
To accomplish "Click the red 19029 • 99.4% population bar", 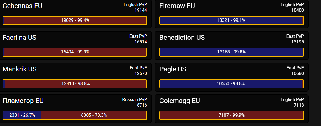I will pos(75,20).
